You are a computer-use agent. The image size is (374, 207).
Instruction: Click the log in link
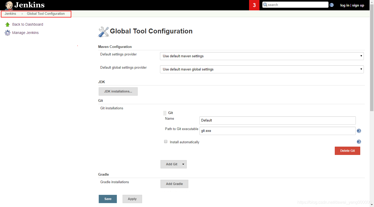345,5
